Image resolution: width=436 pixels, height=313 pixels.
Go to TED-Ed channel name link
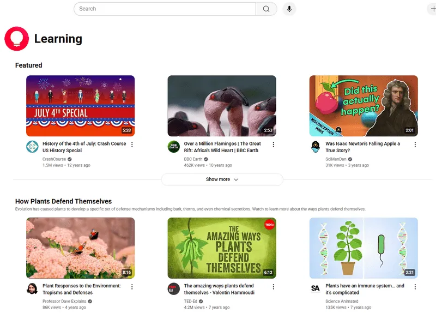click(x=190, y=302)
